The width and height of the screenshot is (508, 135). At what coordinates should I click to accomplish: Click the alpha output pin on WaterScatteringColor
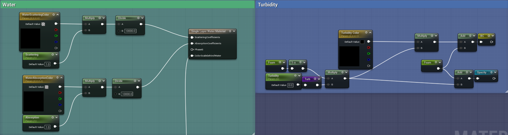(x=56, y=48)
